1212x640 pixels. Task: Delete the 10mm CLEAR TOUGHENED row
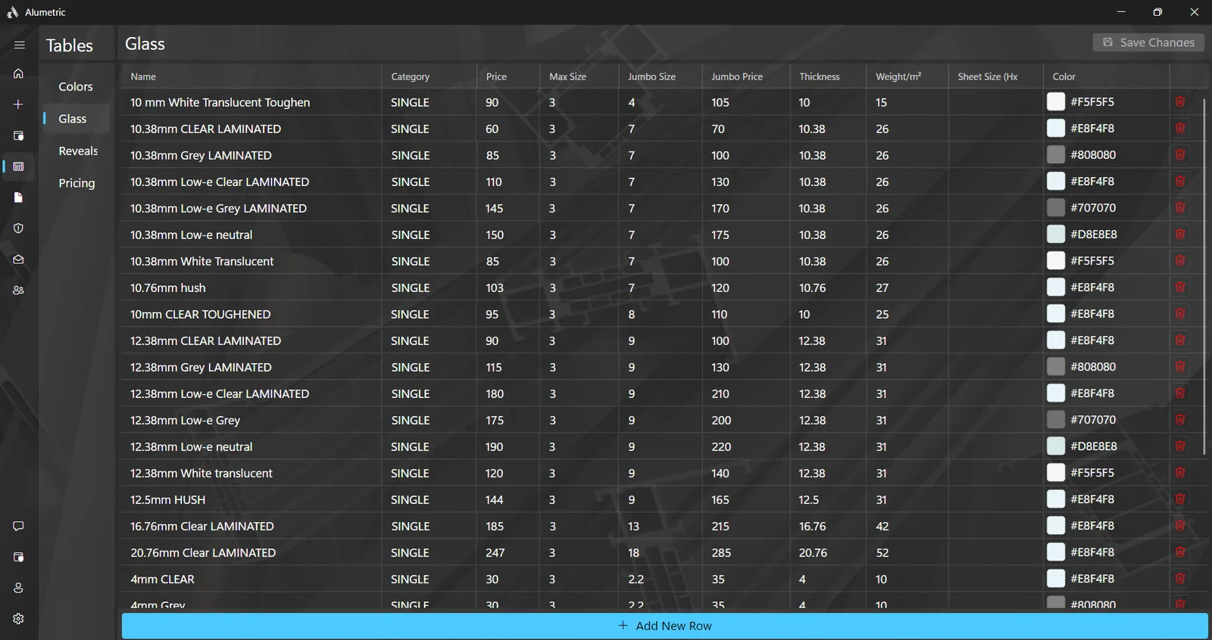1180,313
